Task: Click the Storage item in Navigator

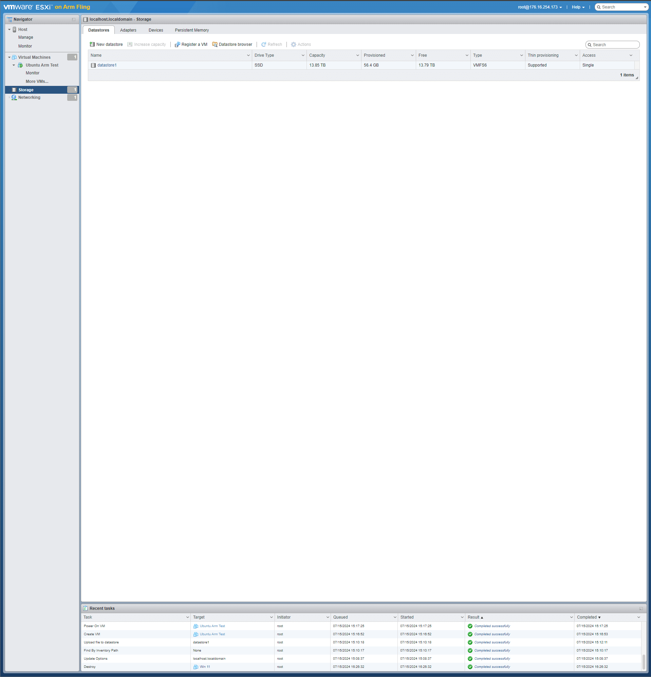Action: [x=42, y=90]
